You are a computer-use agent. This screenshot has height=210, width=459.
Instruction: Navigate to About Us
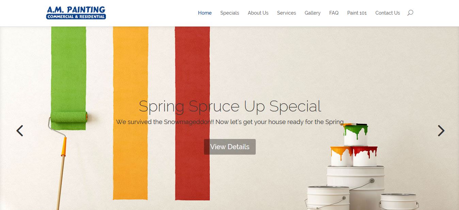pos(258,13)
